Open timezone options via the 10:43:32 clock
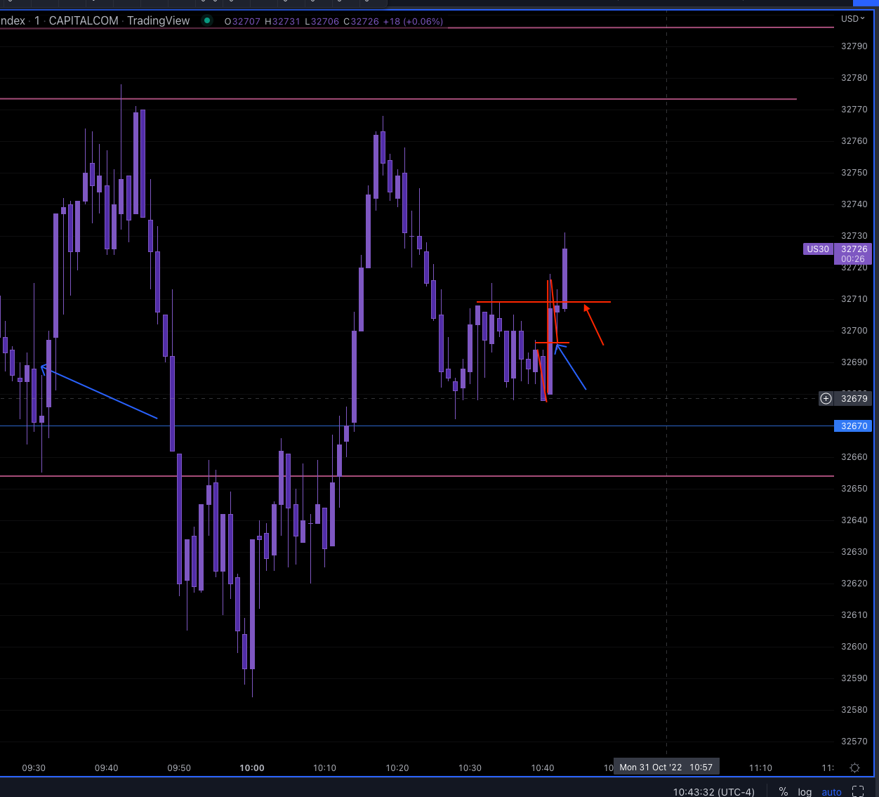 click(713, 791)
